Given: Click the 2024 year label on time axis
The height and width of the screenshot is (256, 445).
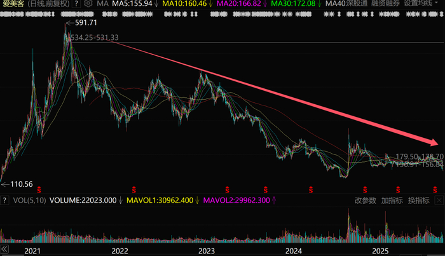Looking at the screenshot, I should [x=294, y=251].
